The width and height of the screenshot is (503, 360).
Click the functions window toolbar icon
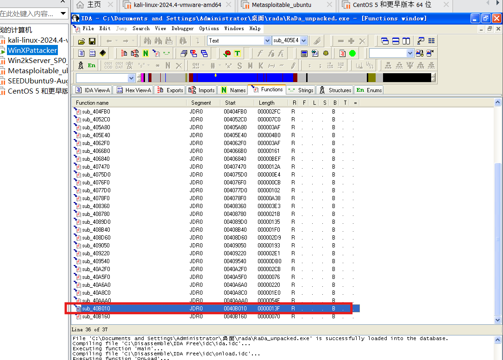click(156, 53)
